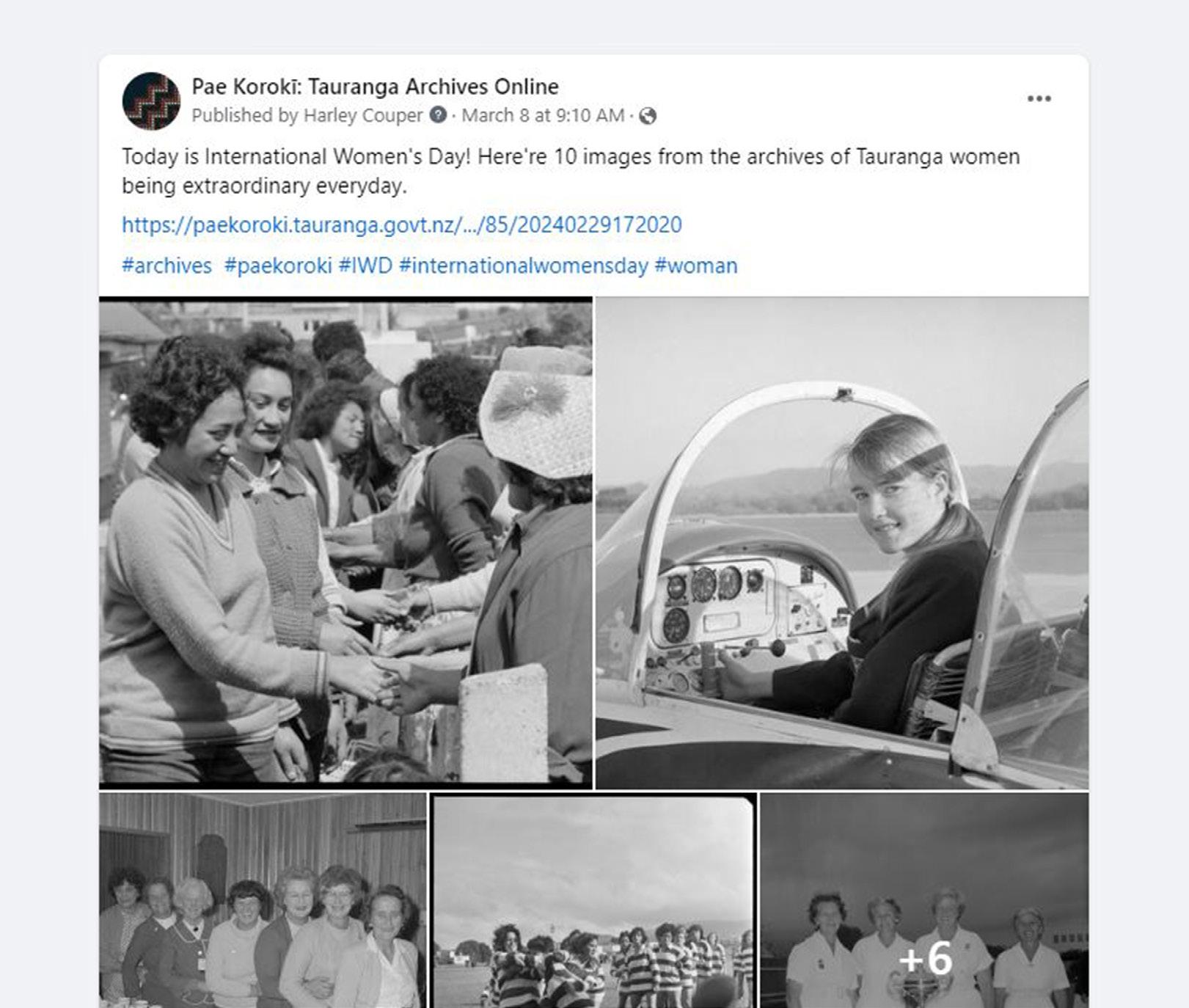Click the publisher info question mark icon

[x=438, y=115]
